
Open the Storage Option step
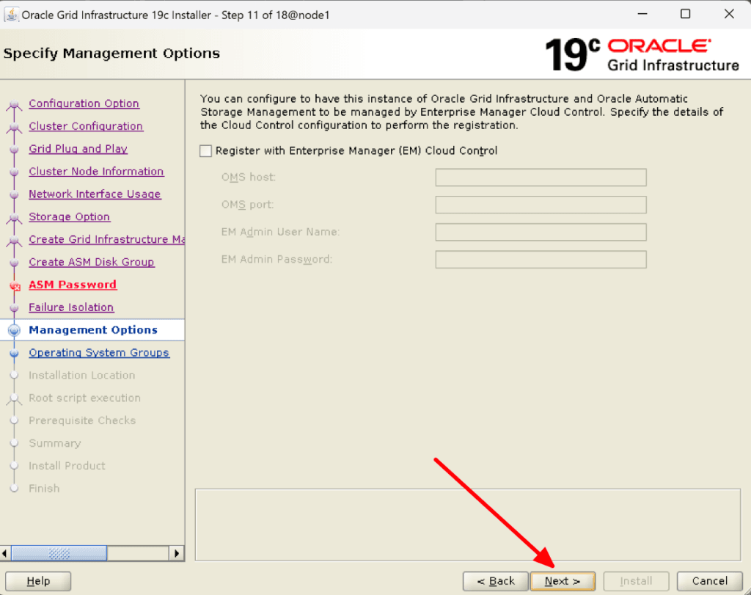70,216
